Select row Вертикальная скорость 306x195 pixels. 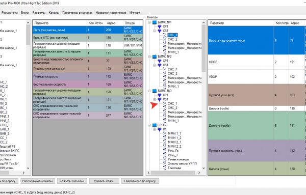pos(88,85)
